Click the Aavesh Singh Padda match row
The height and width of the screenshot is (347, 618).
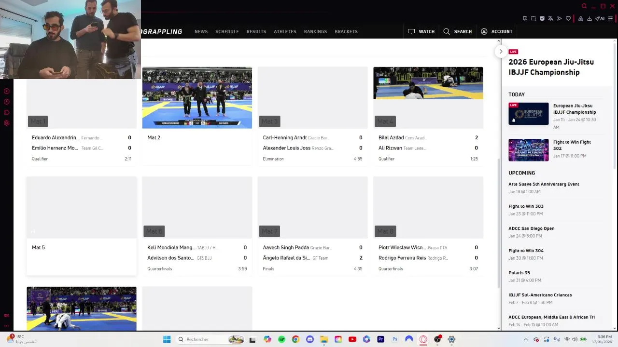tap(312, 248)
